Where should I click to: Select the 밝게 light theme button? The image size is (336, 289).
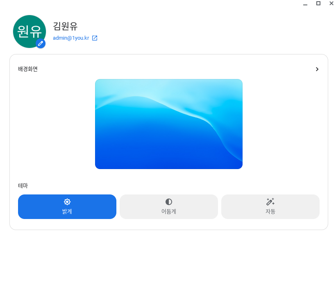pos(67,207)
